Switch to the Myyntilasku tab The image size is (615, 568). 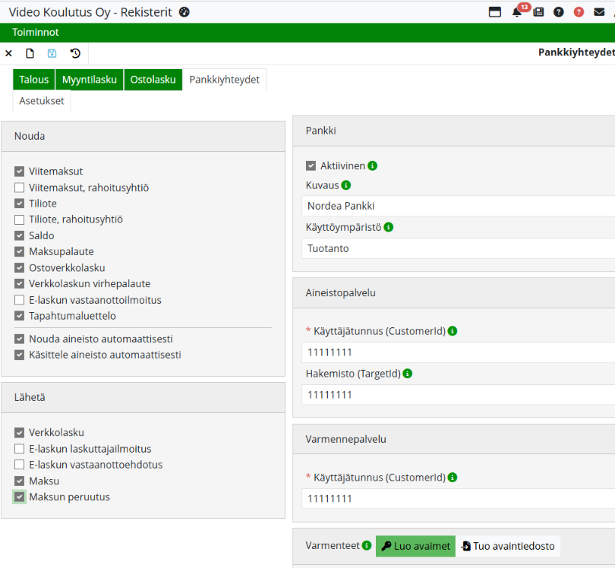90,80
